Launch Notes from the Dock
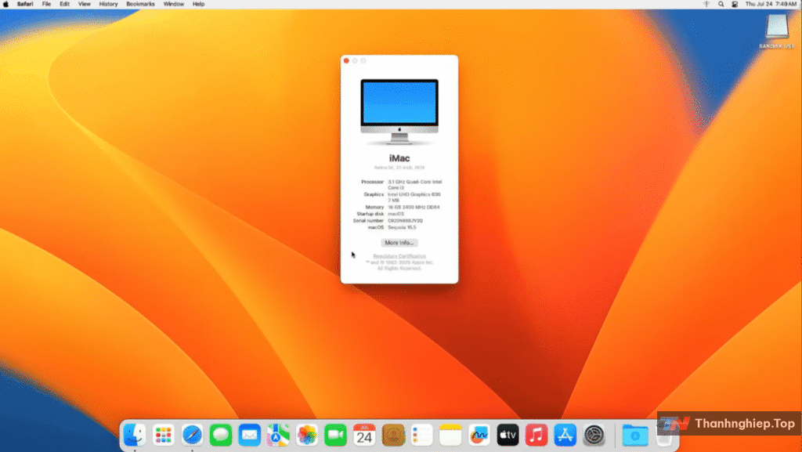The width and height of the screenshot is (802, 452). pos(450,435)
